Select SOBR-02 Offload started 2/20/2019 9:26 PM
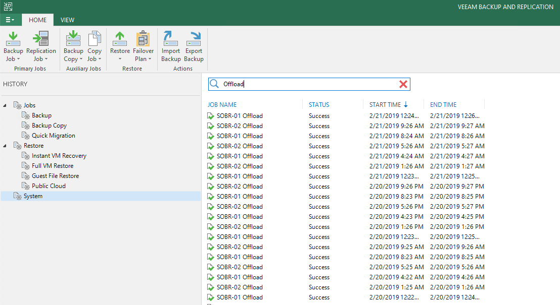 tap(240, 187)
